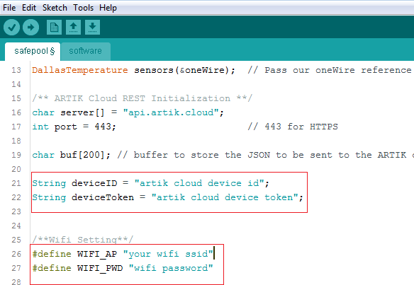This screenshot has height=285, width=414.
Task: Click the WIFI_PWD define line
Action: pyautogui.click(x=123, y=268)
